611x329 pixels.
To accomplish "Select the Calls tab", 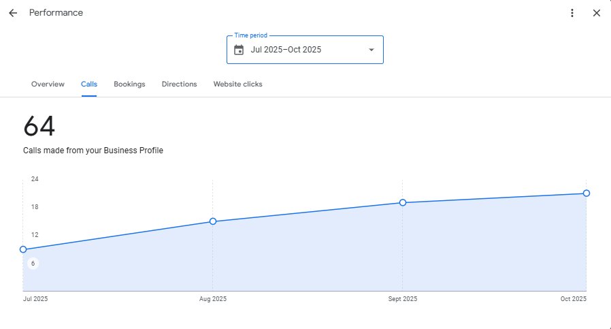I will 89,84.
